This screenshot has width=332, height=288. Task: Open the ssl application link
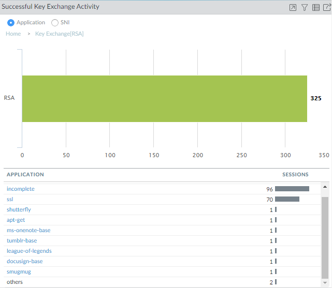coord(10,199)
